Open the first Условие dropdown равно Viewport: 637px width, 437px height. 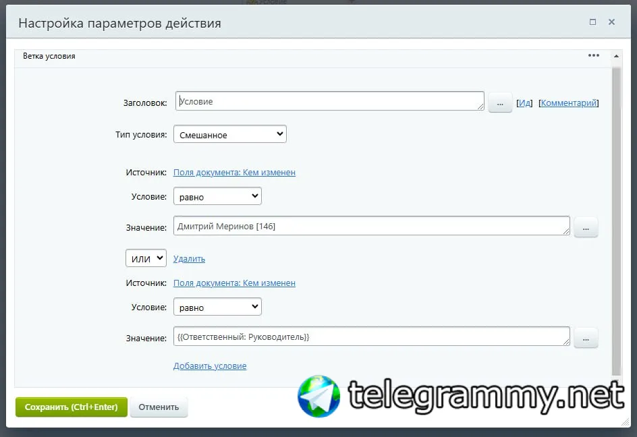click(x=217, y=196)
